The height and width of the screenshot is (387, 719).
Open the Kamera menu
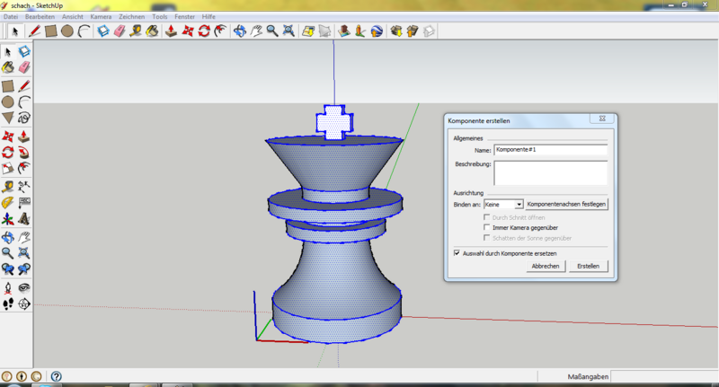[101, 17]
